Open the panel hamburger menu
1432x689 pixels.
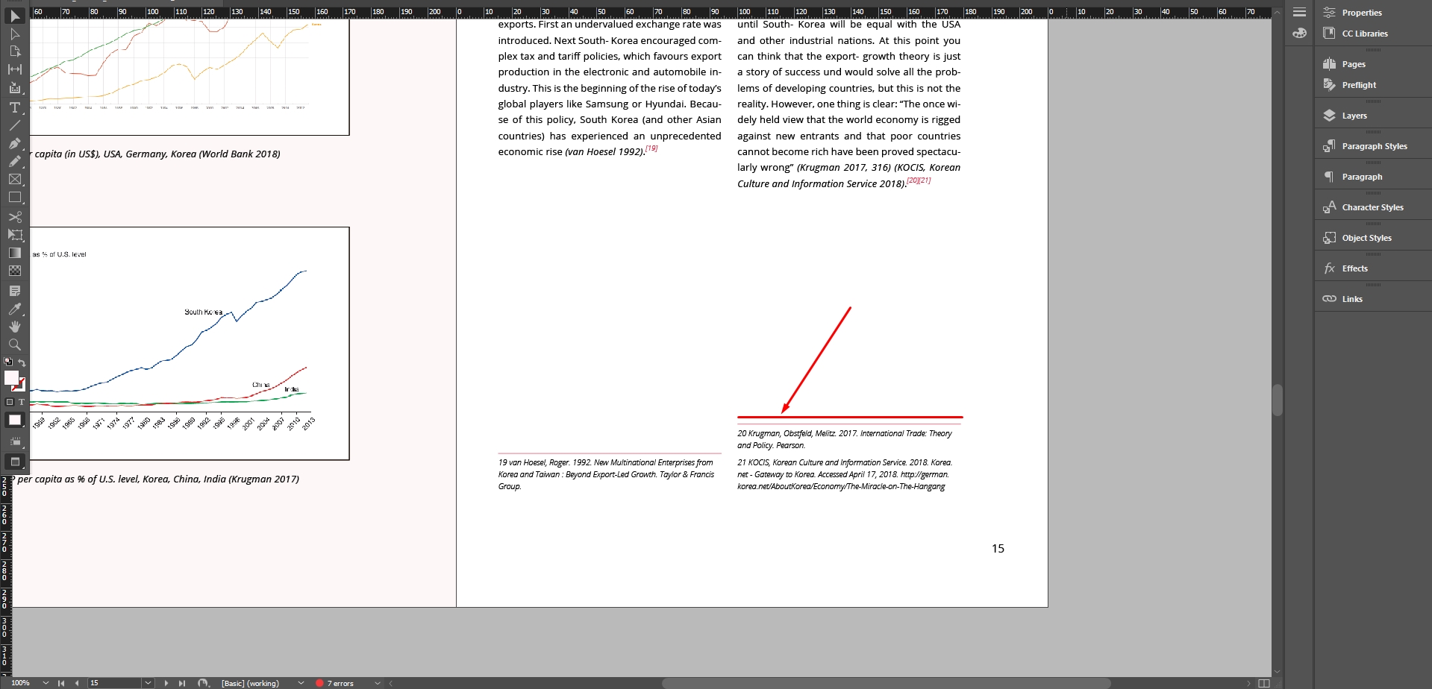(1298, 11)
